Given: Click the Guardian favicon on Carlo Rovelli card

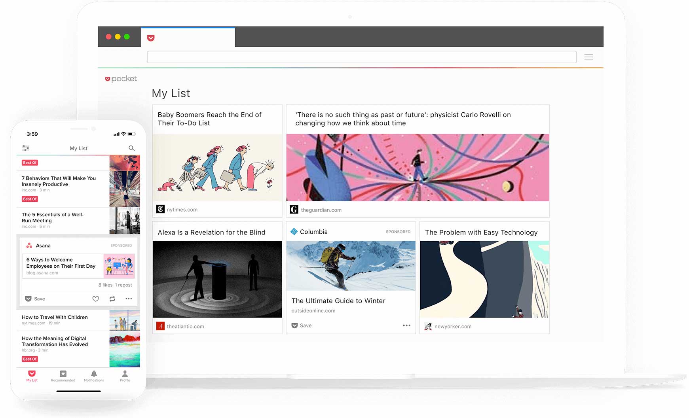Looking at the screenshot, I should [x=294, y=210].
